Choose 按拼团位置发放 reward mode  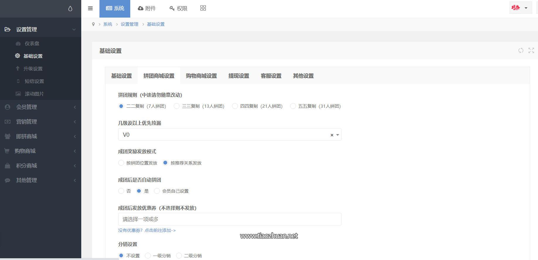coord(121,163)
